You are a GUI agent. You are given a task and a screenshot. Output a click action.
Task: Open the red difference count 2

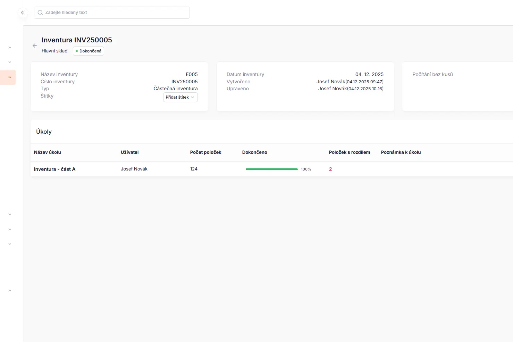[330, 169]
